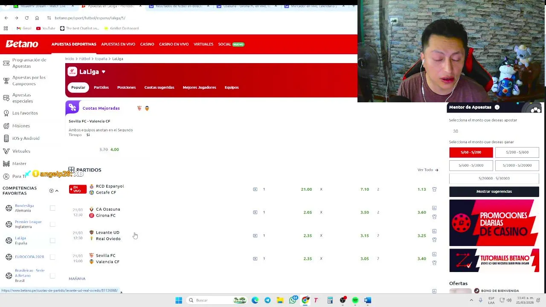Viewport: 546px width, 307px height.
Task: Open Word from the taskbar
Action: [367, 300]
